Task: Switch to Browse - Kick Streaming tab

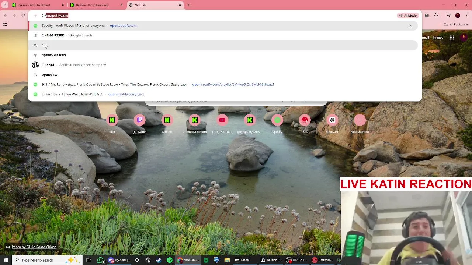Action: [96, 5]
